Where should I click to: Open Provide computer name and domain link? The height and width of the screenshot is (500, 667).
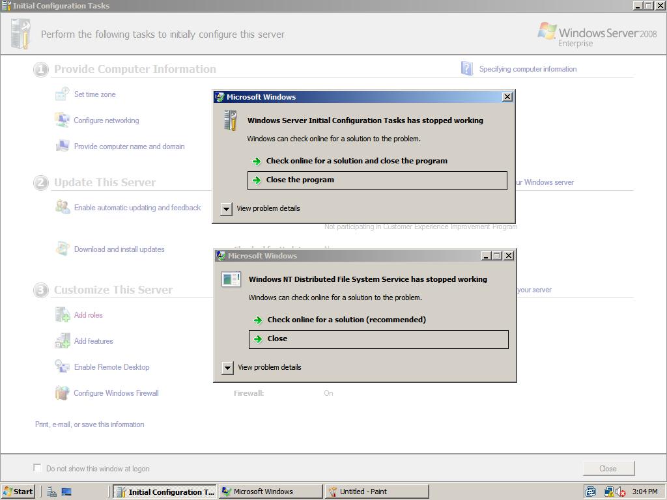pos(130,146)
